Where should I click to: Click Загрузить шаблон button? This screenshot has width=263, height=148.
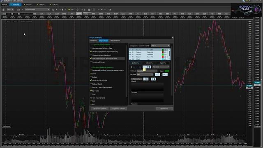coord(100,109)
